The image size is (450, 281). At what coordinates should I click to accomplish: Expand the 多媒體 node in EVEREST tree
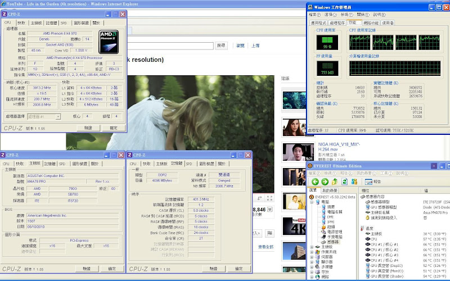312,266
